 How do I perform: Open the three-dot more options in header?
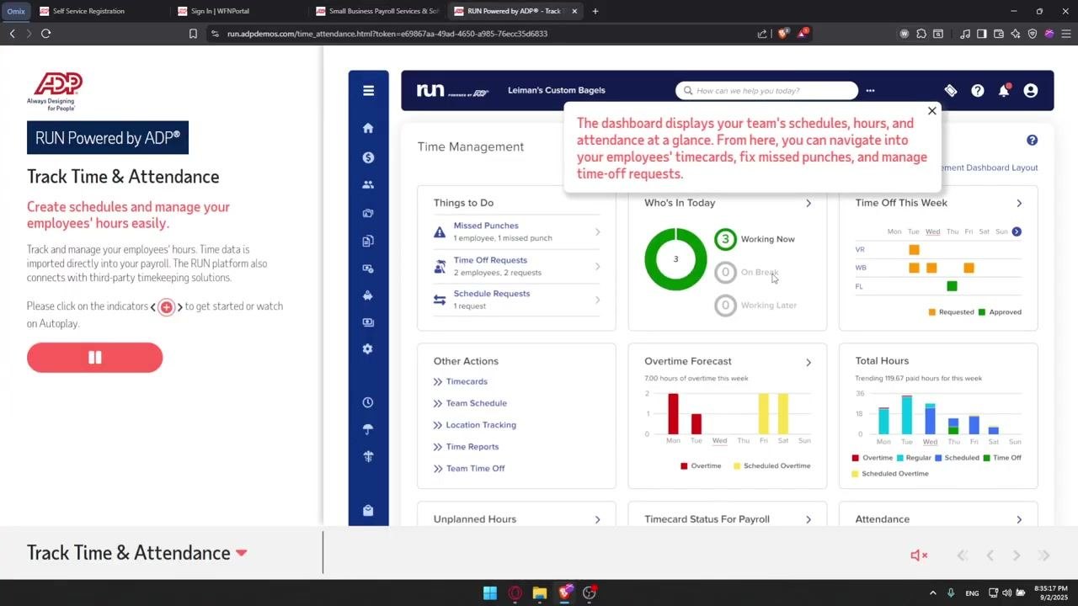pos(871,91)
